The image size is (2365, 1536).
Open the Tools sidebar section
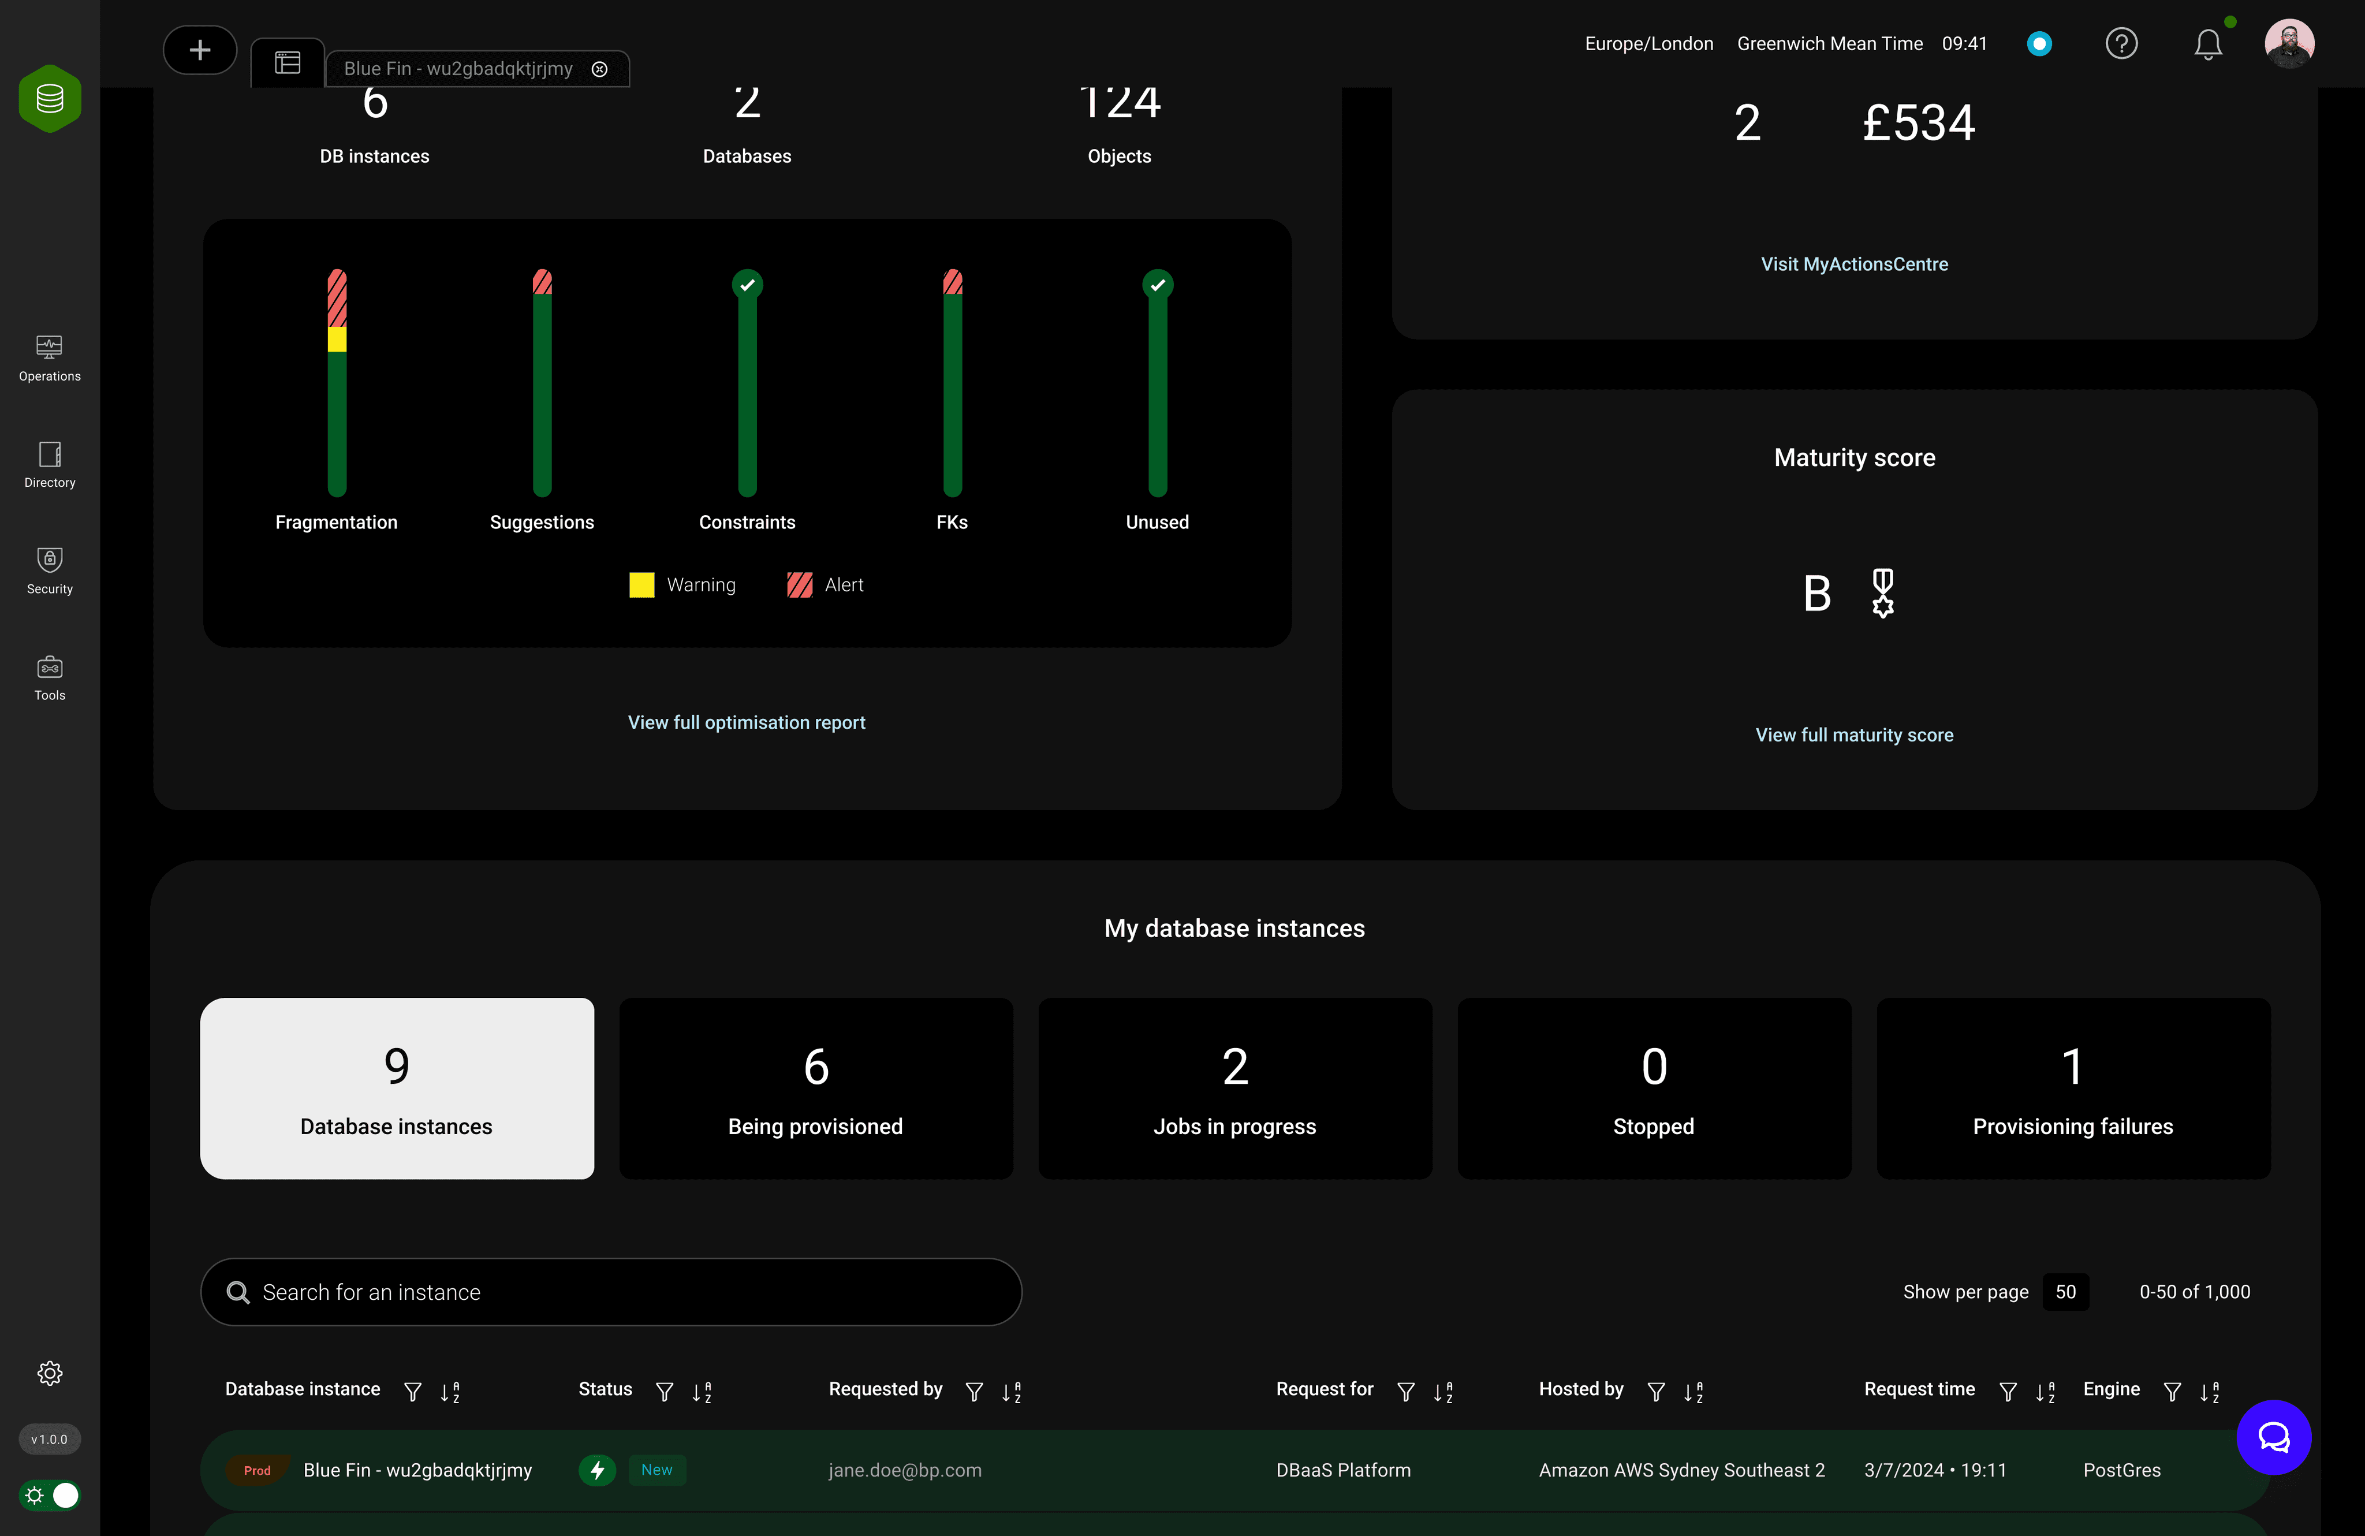(50, 677)
